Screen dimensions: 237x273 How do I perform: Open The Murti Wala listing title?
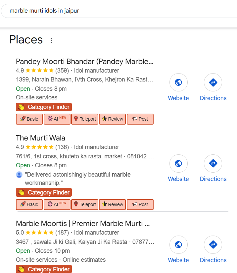pyautogui.click(x=41, y=138)
